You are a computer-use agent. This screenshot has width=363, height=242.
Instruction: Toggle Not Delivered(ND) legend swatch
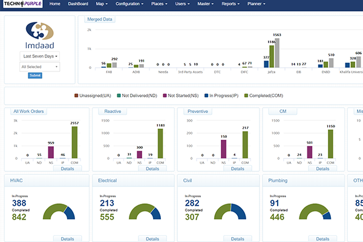(x=119, y=96)
